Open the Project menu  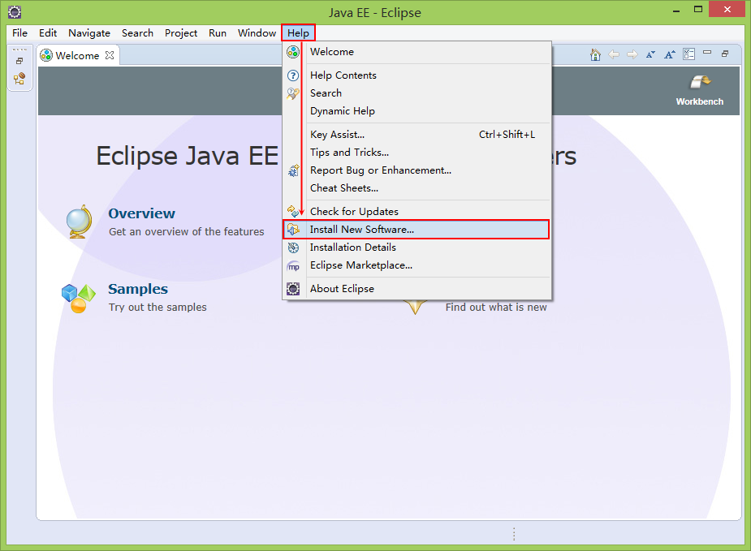point(181,33)
